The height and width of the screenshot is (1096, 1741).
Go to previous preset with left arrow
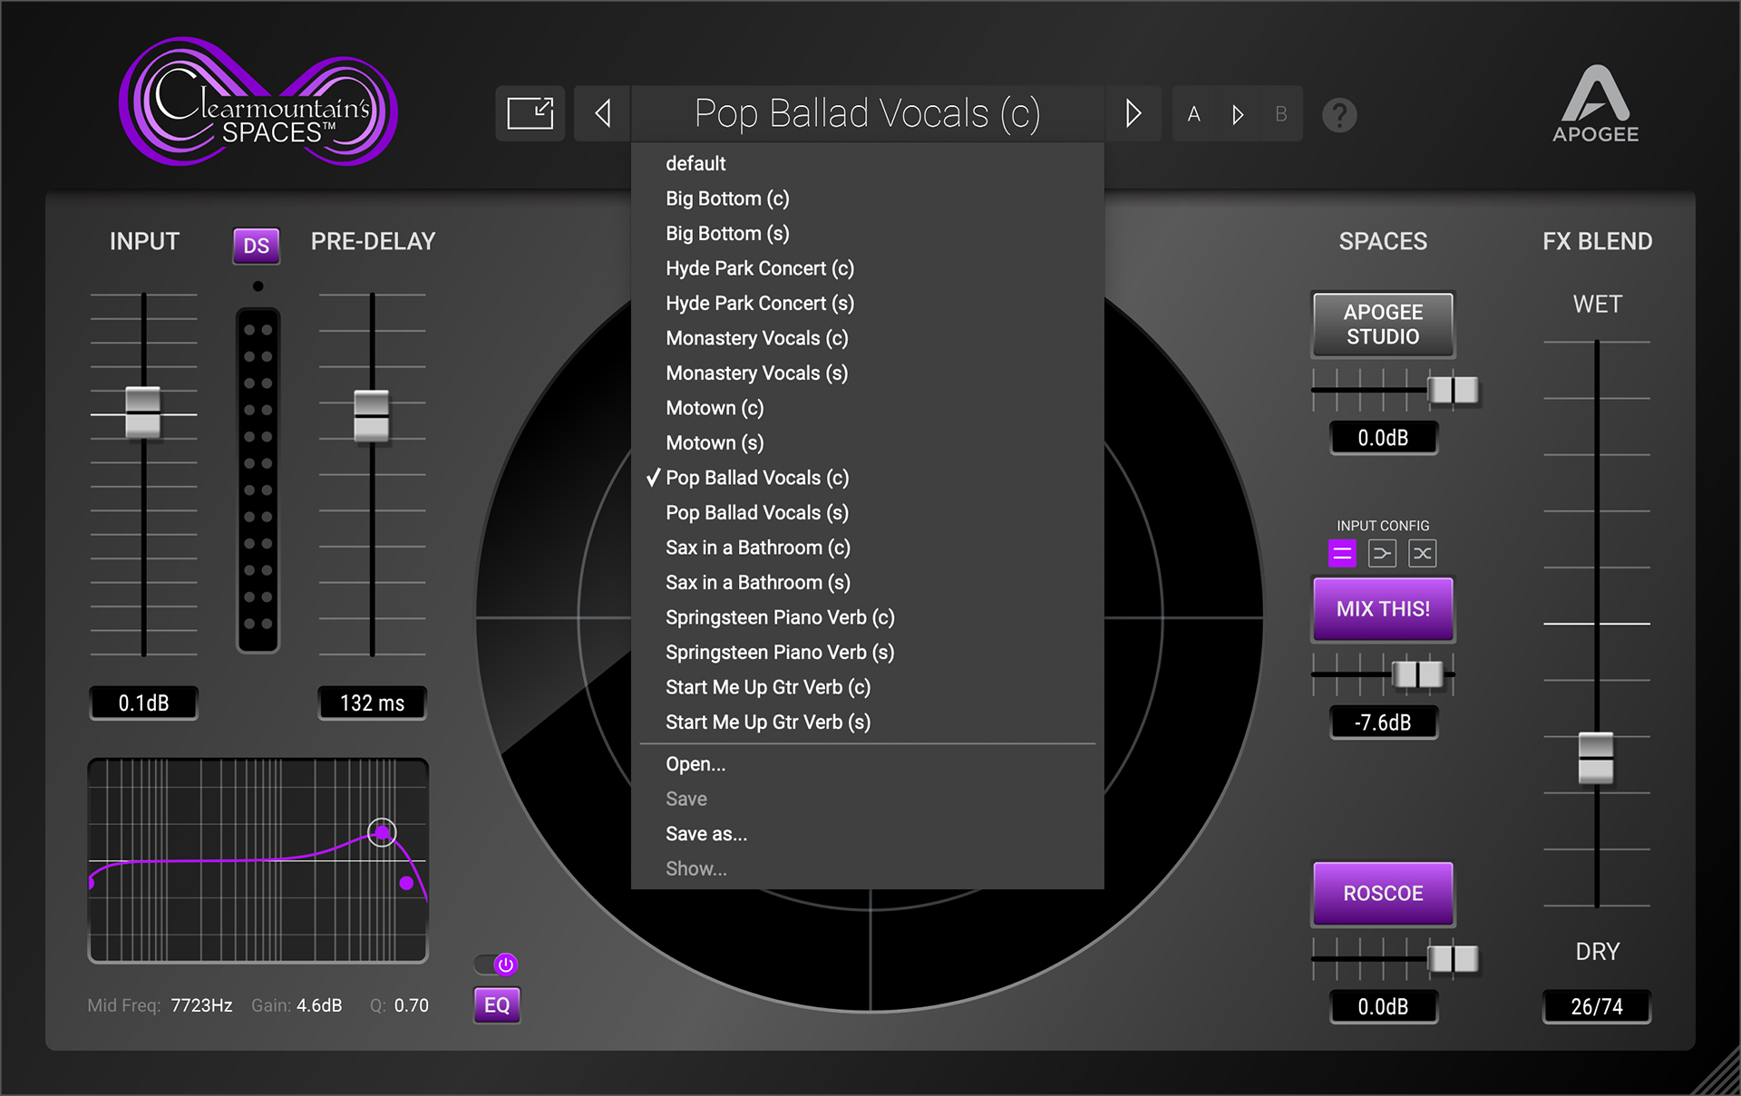click(x=602, y=114)
